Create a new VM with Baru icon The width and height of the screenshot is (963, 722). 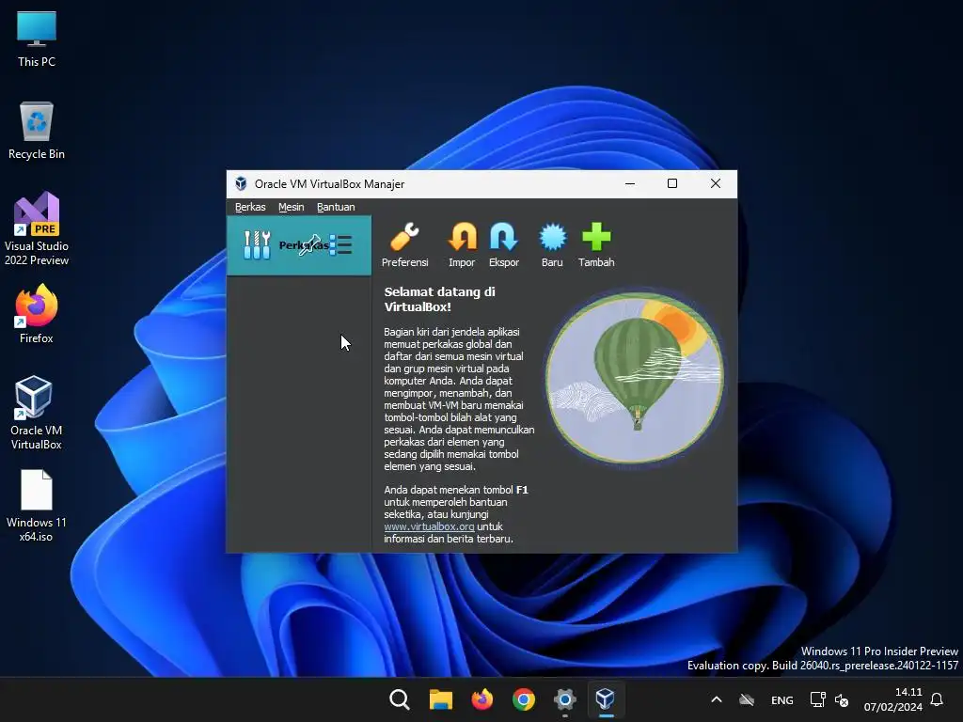552,238
